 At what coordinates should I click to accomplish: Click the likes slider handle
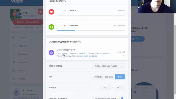pyautogui.click(x=58, y=15)
